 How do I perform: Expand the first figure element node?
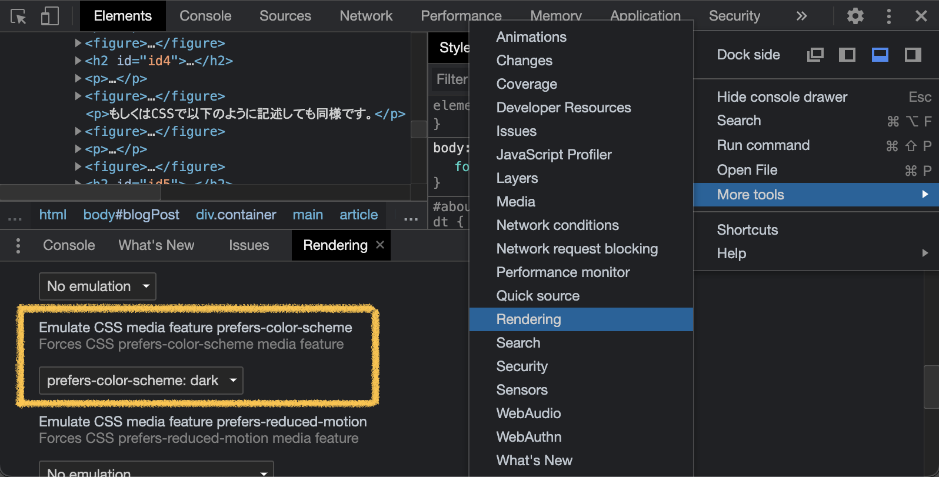coord(78,43)
